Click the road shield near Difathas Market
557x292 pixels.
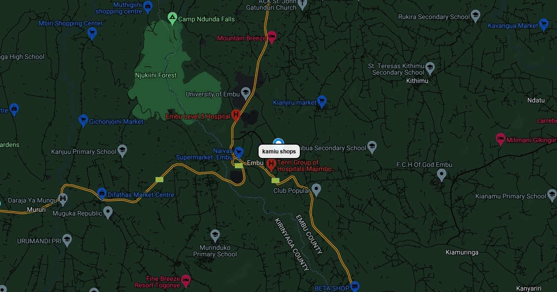160,179
